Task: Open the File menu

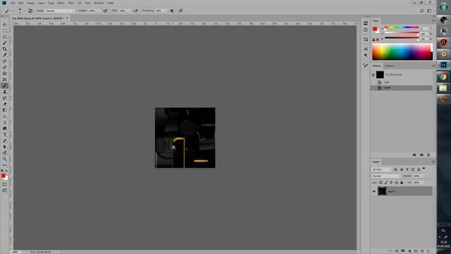Action: tap(13, 3)
